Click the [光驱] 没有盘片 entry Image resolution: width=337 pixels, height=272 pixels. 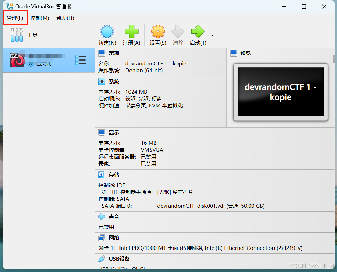coord(175,192)
